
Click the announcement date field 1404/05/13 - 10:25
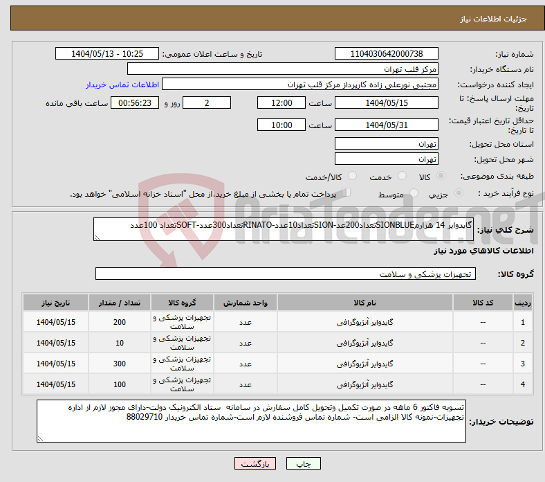[x=107, y=53]
